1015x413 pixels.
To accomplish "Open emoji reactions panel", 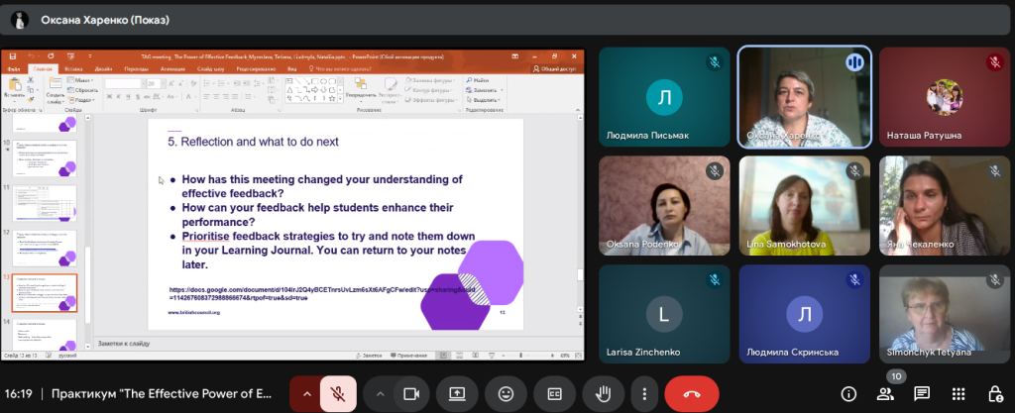I will [506, 393].
